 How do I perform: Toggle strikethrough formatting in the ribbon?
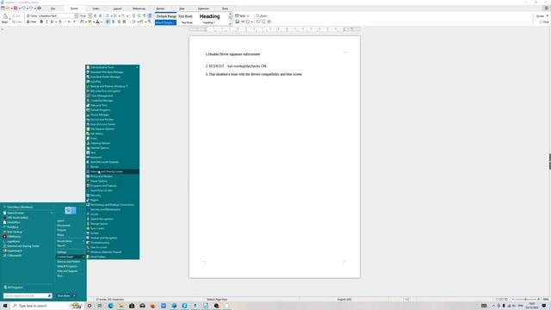click(x=60, y=22)
